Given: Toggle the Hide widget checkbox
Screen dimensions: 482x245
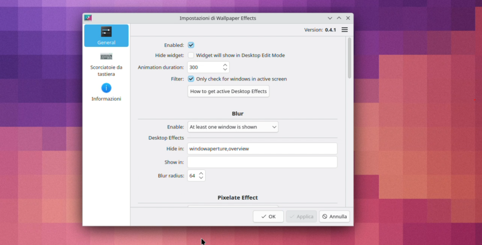Looking at the screenshot, I should (x=191, y=55).
